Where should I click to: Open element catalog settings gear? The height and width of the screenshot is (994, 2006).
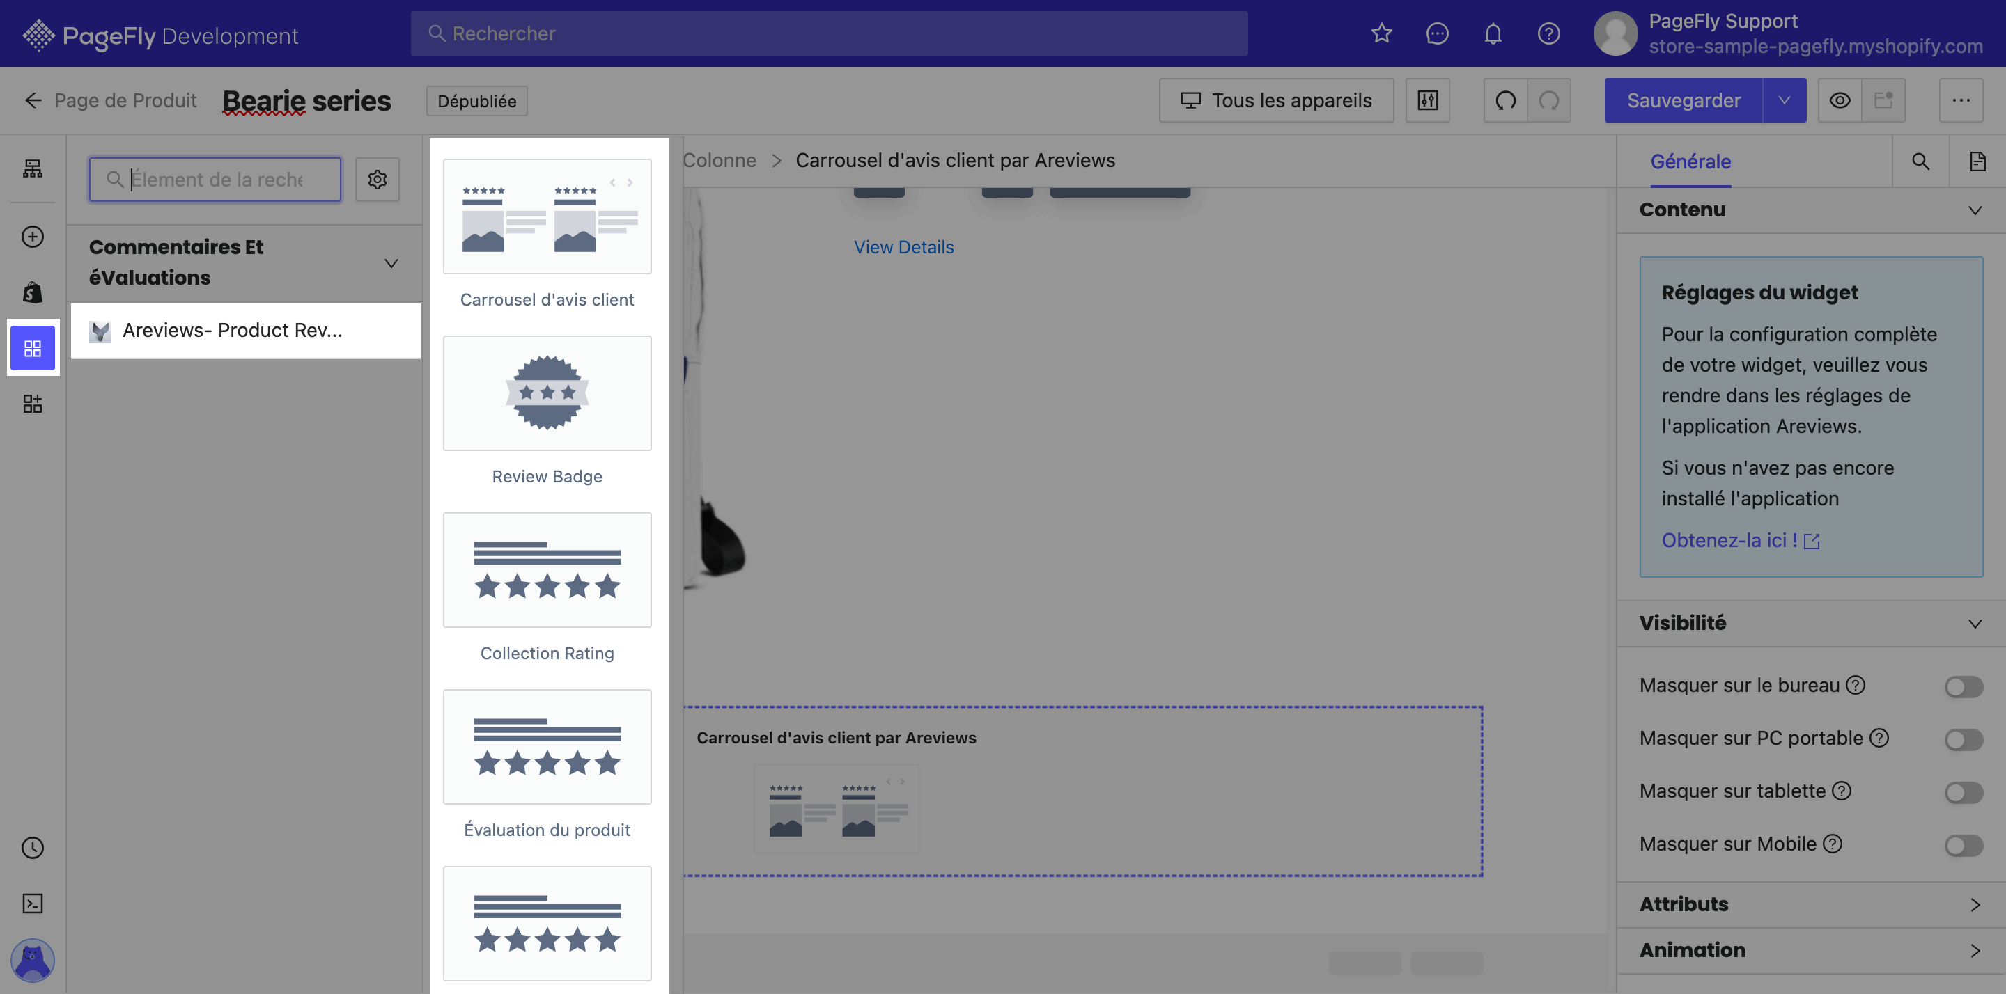tap(378, 180)
